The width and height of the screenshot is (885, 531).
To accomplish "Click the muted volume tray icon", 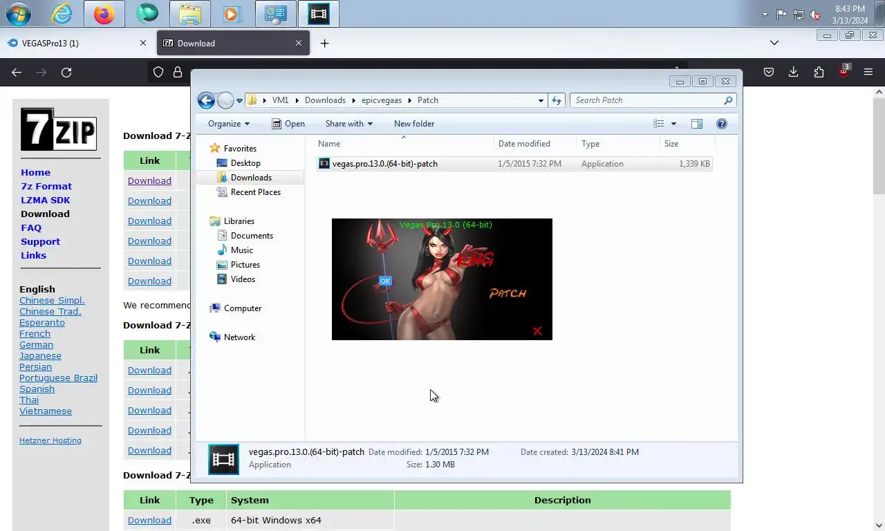I will 815,14.
